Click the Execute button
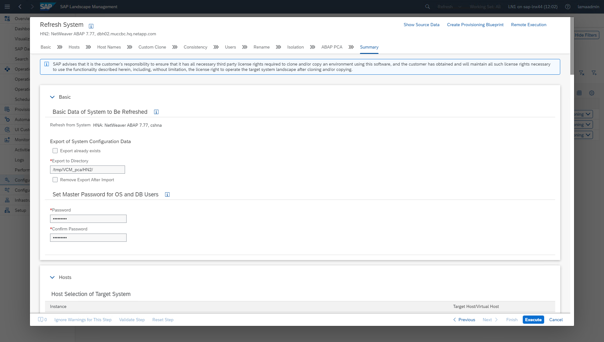The width and height of the screenshot is (604, 342). 533,320
